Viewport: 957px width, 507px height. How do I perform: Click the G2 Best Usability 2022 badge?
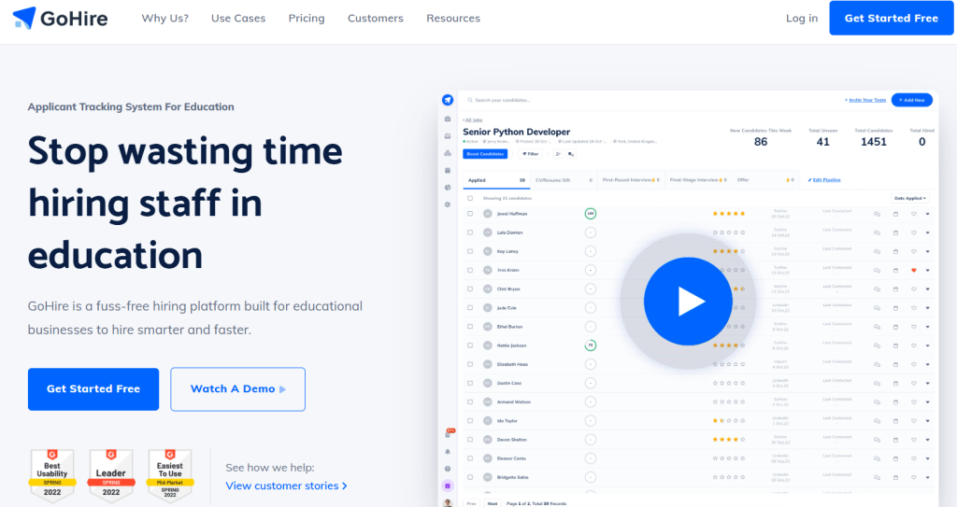click(52, 476)
